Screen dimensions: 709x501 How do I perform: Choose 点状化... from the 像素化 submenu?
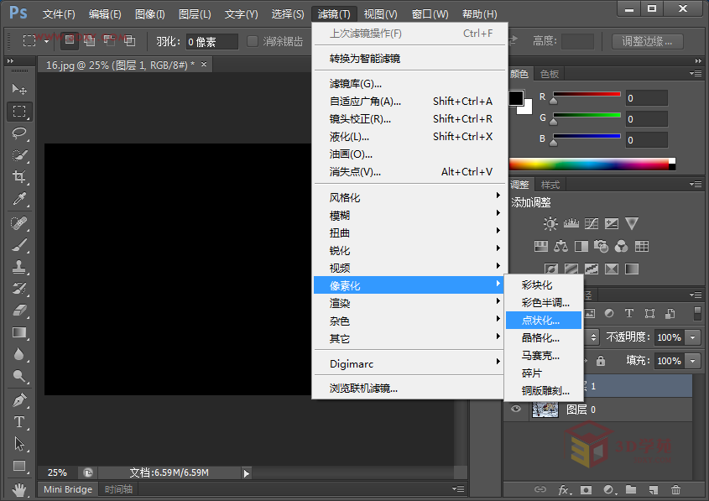541,321
